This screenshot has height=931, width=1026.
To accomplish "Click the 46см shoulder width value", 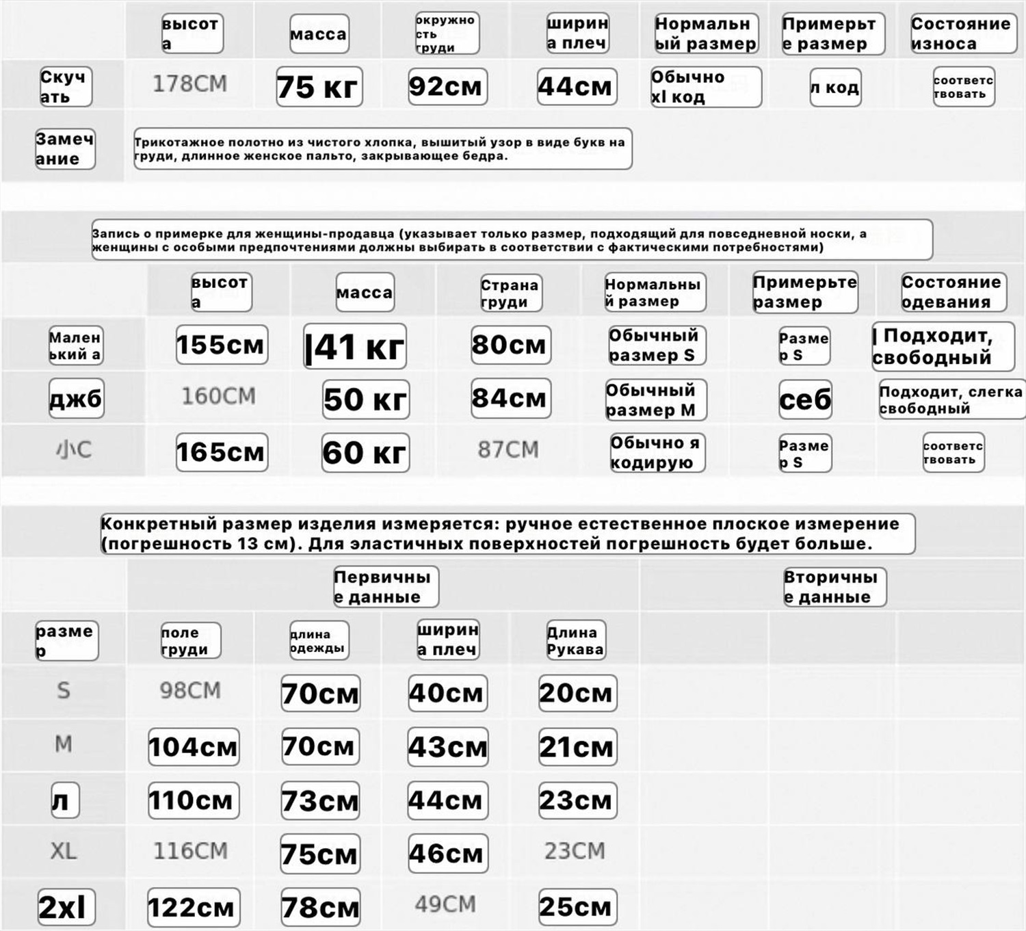I will [448, 854].
